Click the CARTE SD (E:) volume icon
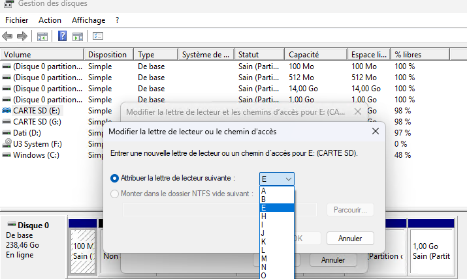This screenshot has width=467, height=279. pyautogui.click(x=7, y=111)
